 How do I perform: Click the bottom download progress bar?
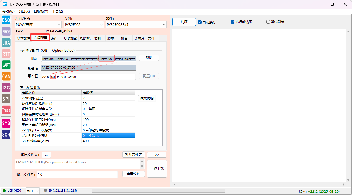(158, 191)
